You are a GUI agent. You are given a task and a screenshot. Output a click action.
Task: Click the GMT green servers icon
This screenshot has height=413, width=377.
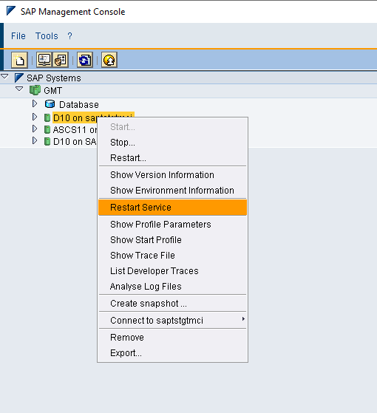[35, 90]
